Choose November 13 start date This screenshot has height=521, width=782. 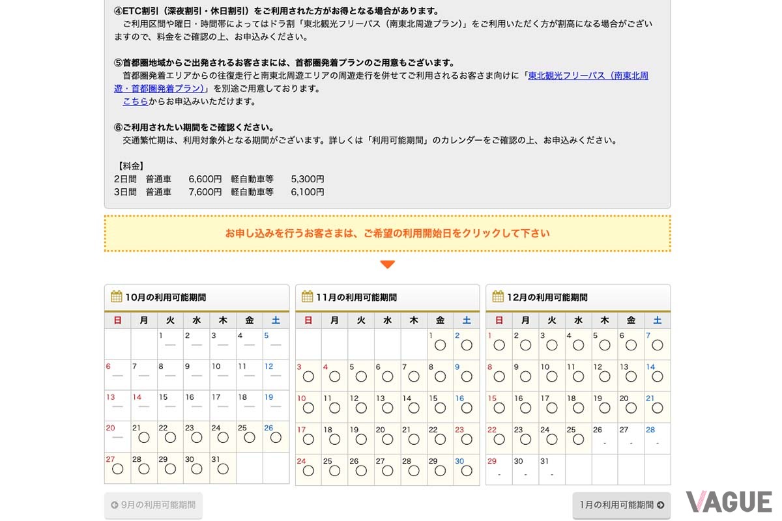pyautogui.click(x=387, y=408)
